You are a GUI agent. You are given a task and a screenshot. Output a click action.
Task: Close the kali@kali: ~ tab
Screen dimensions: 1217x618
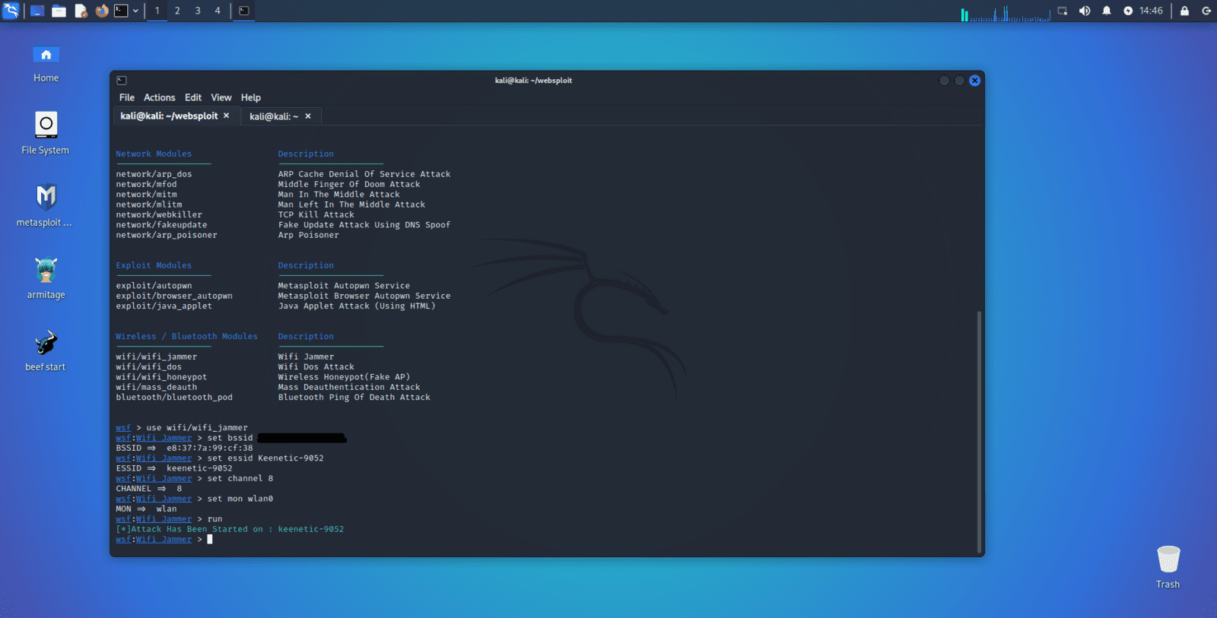click(308, 116)
